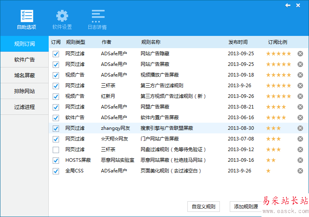Remove the 门户网站广告屏蔽 rule
This screenshot has height=217, width=309.
point(300,139)
